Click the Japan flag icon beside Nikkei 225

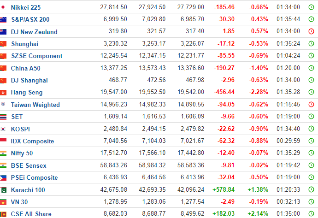(x=3, y=7)
